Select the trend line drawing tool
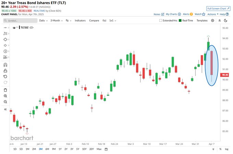 click(5, 28)
